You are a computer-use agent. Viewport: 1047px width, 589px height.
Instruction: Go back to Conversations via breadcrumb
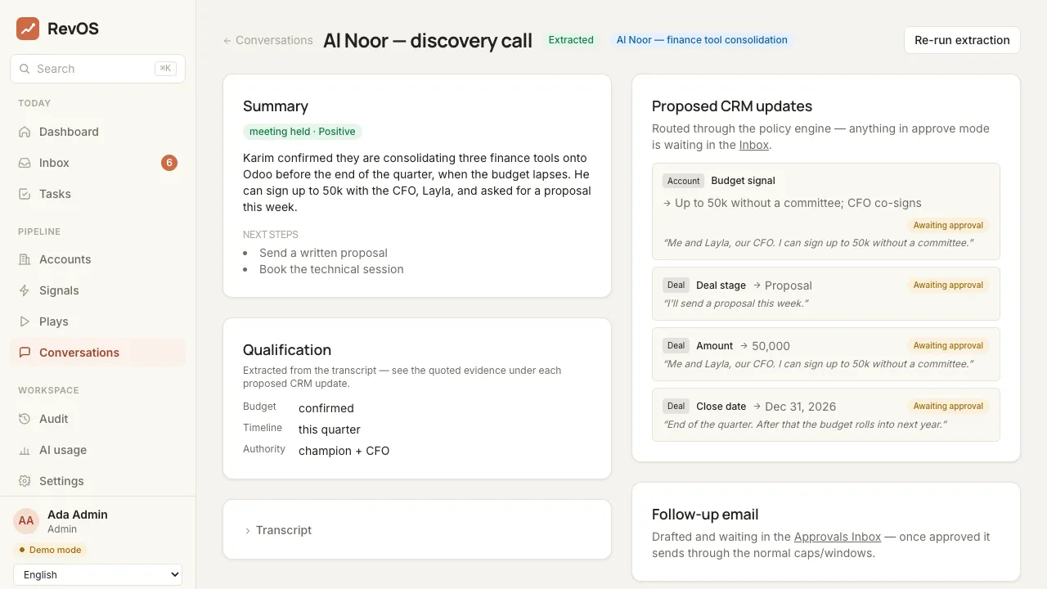coord(268,40)
